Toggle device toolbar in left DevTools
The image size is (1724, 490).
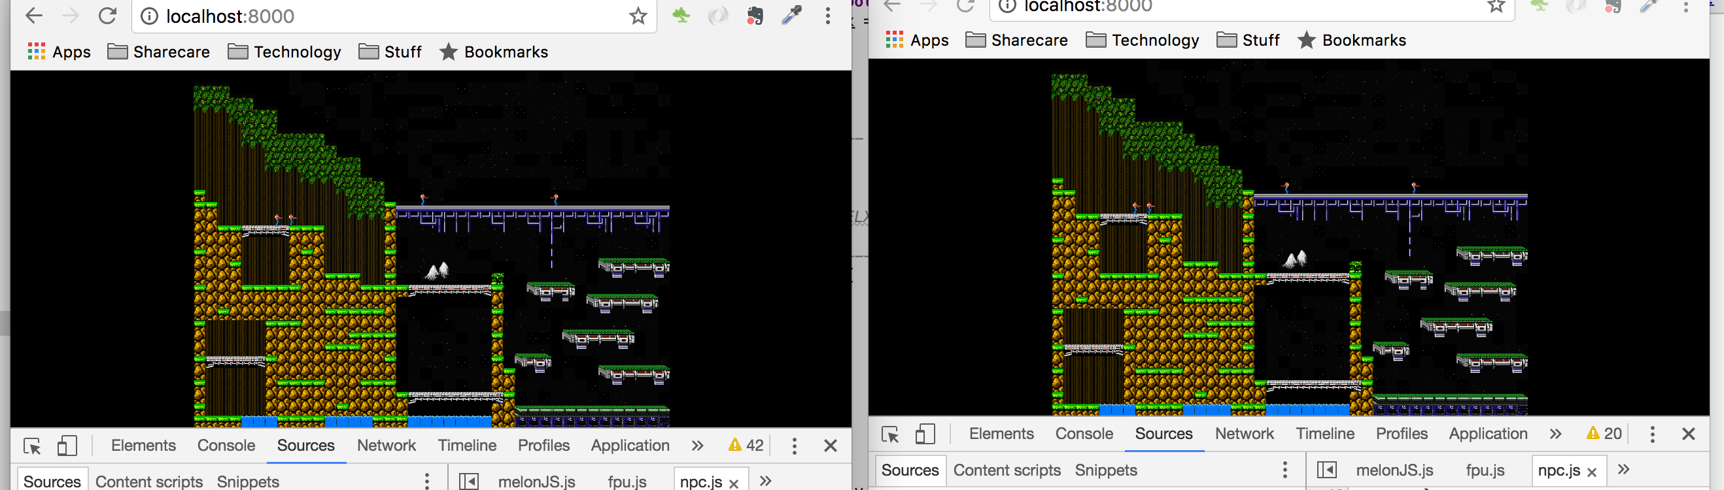tap(67, 446)
